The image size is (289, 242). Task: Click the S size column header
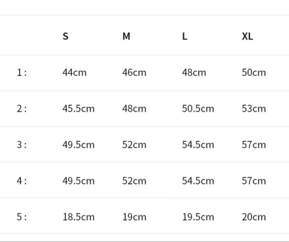pyautogui.click(x=65, y=36)
